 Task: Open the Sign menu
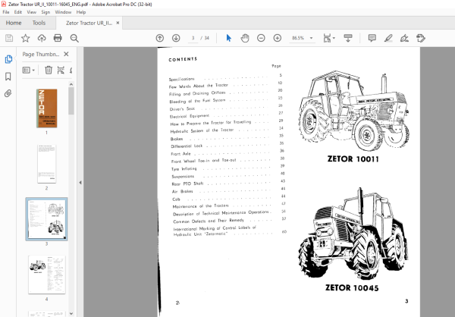pyautogui.click(x=45, y=12)
